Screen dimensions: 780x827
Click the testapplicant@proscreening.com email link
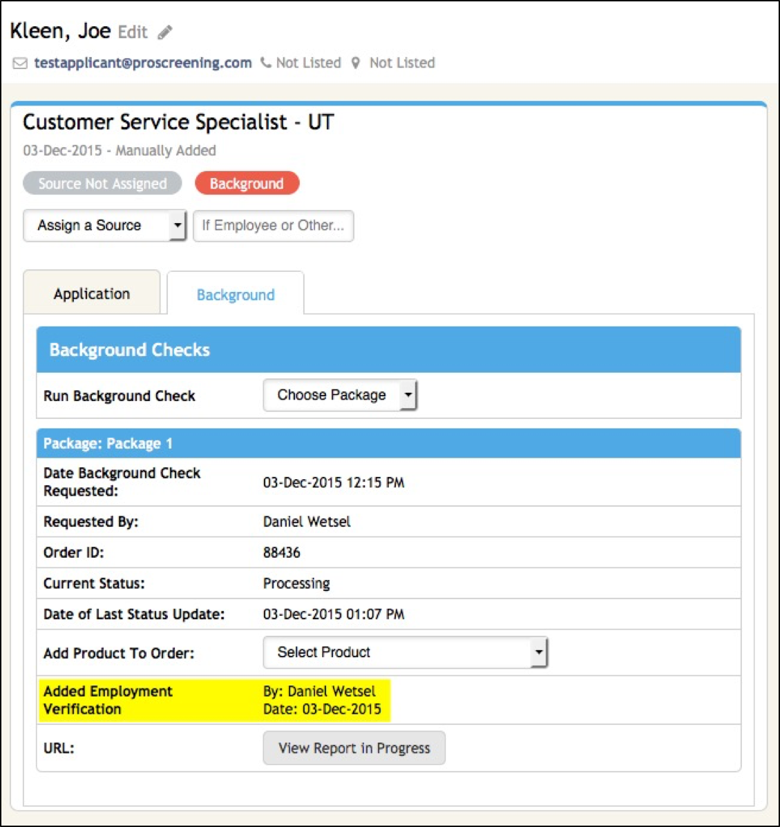[143, 63]
